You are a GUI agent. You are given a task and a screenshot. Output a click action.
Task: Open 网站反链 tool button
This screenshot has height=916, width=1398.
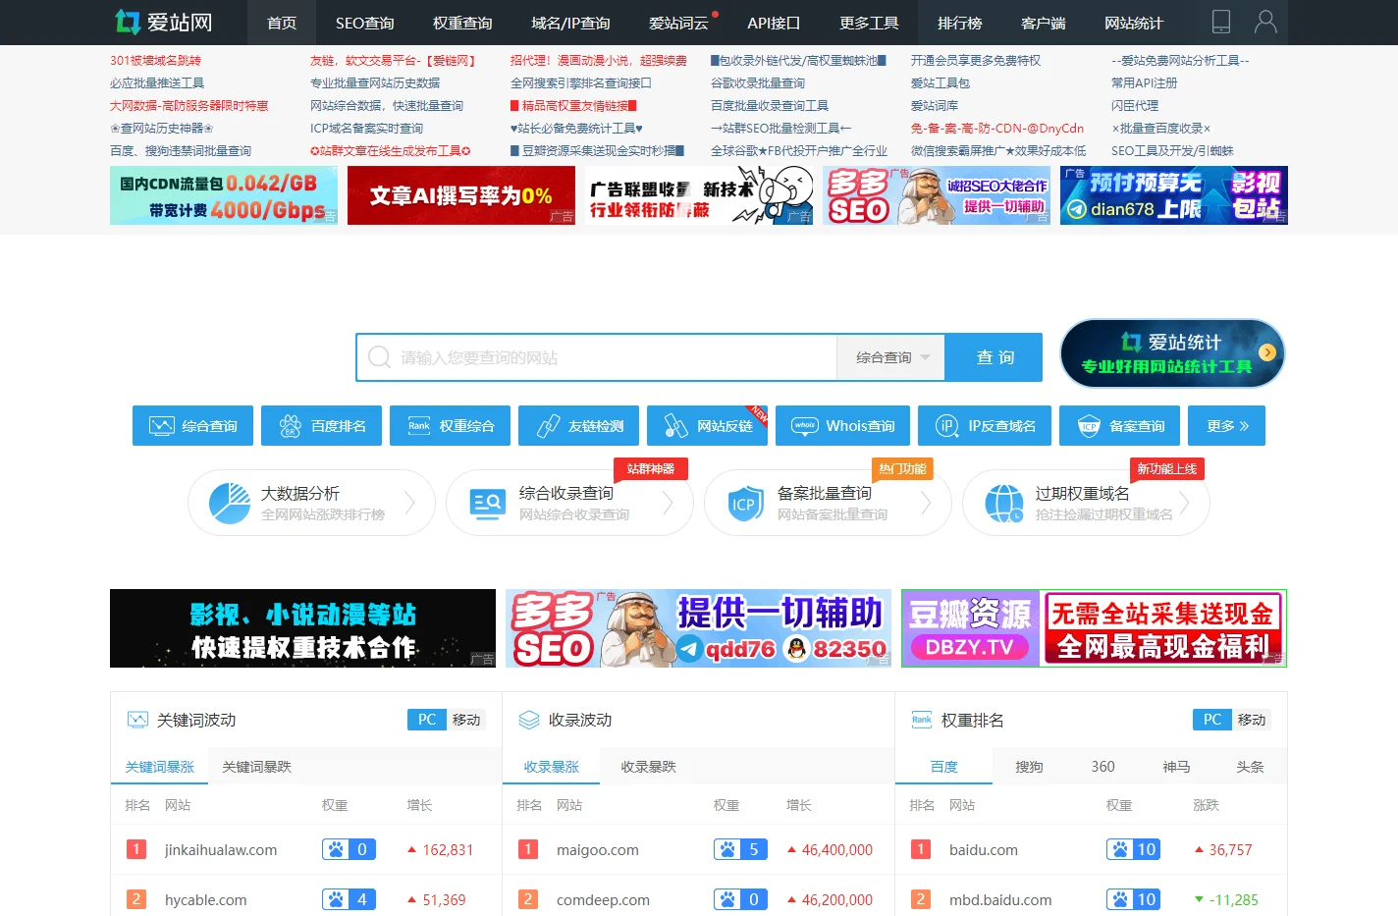[x=707, y=425]
